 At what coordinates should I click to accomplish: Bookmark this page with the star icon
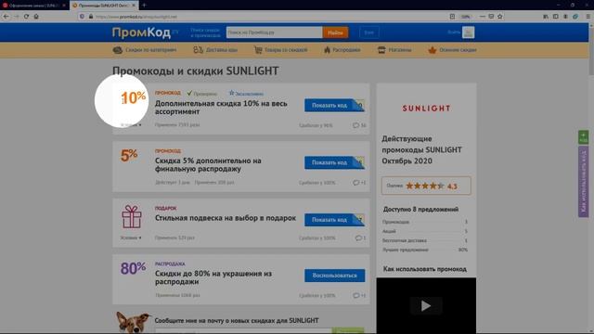tap(499, 17)
